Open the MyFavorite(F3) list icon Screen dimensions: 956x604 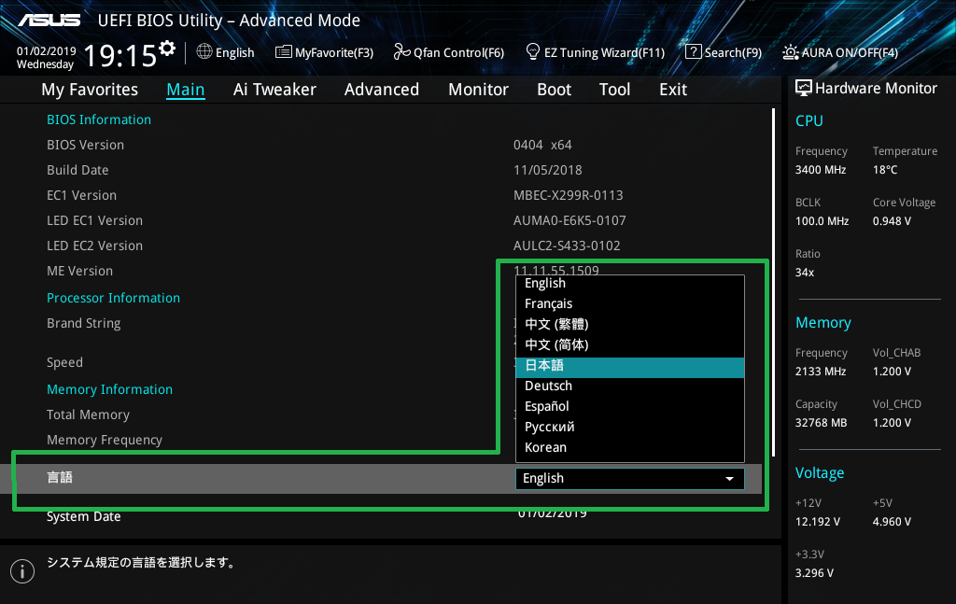284,51
